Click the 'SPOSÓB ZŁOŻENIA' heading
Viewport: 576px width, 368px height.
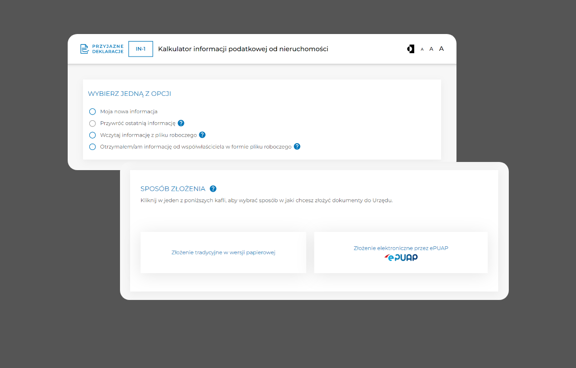[173, 189]
